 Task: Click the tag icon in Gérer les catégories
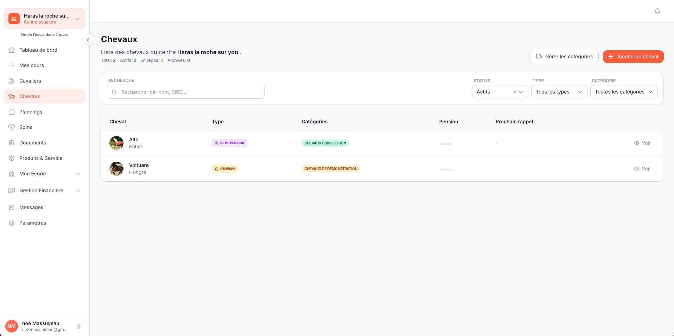click(539, 57)
